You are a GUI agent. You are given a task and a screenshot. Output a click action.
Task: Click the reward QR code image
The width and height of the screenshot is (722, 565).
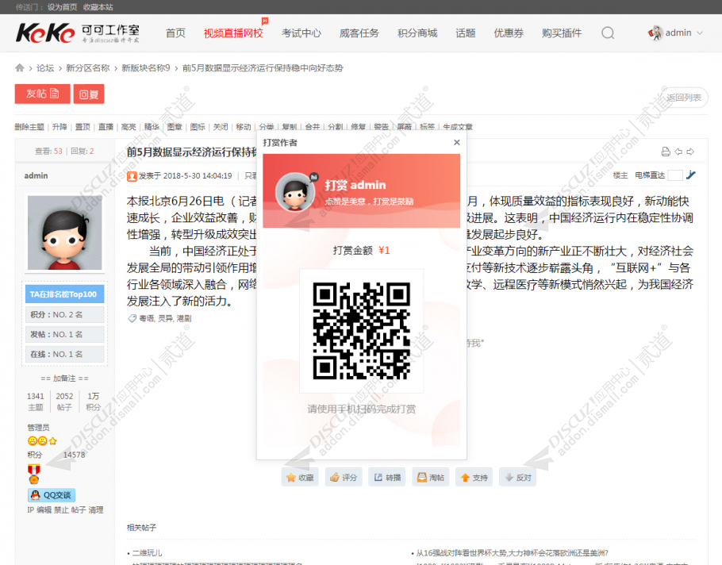pos(362,331)
